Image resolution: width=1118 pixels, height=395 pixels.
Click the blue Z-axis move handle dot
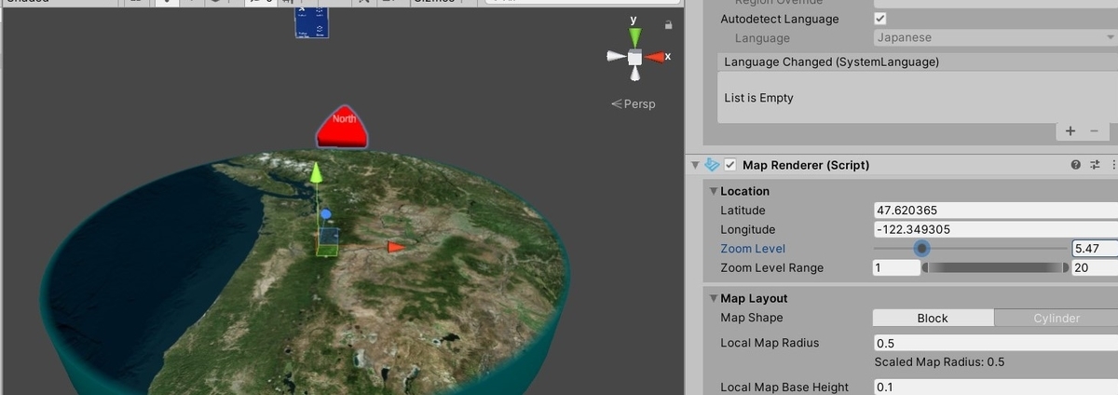326,214
